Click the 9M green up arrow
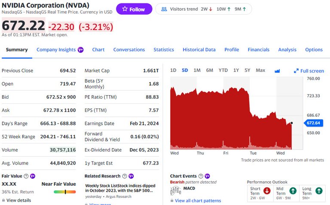The width and height of the screenshot is (330, 205). (x=244, y=9)
